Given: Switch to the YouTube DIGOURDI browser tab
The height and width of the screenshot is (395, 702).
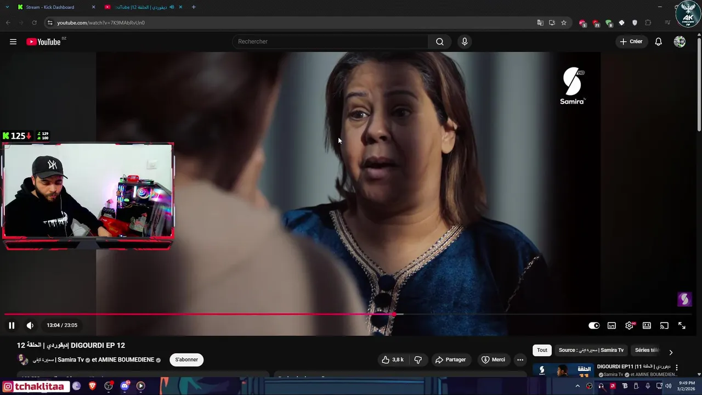Looking at the screenshot, I should [144, 7].
